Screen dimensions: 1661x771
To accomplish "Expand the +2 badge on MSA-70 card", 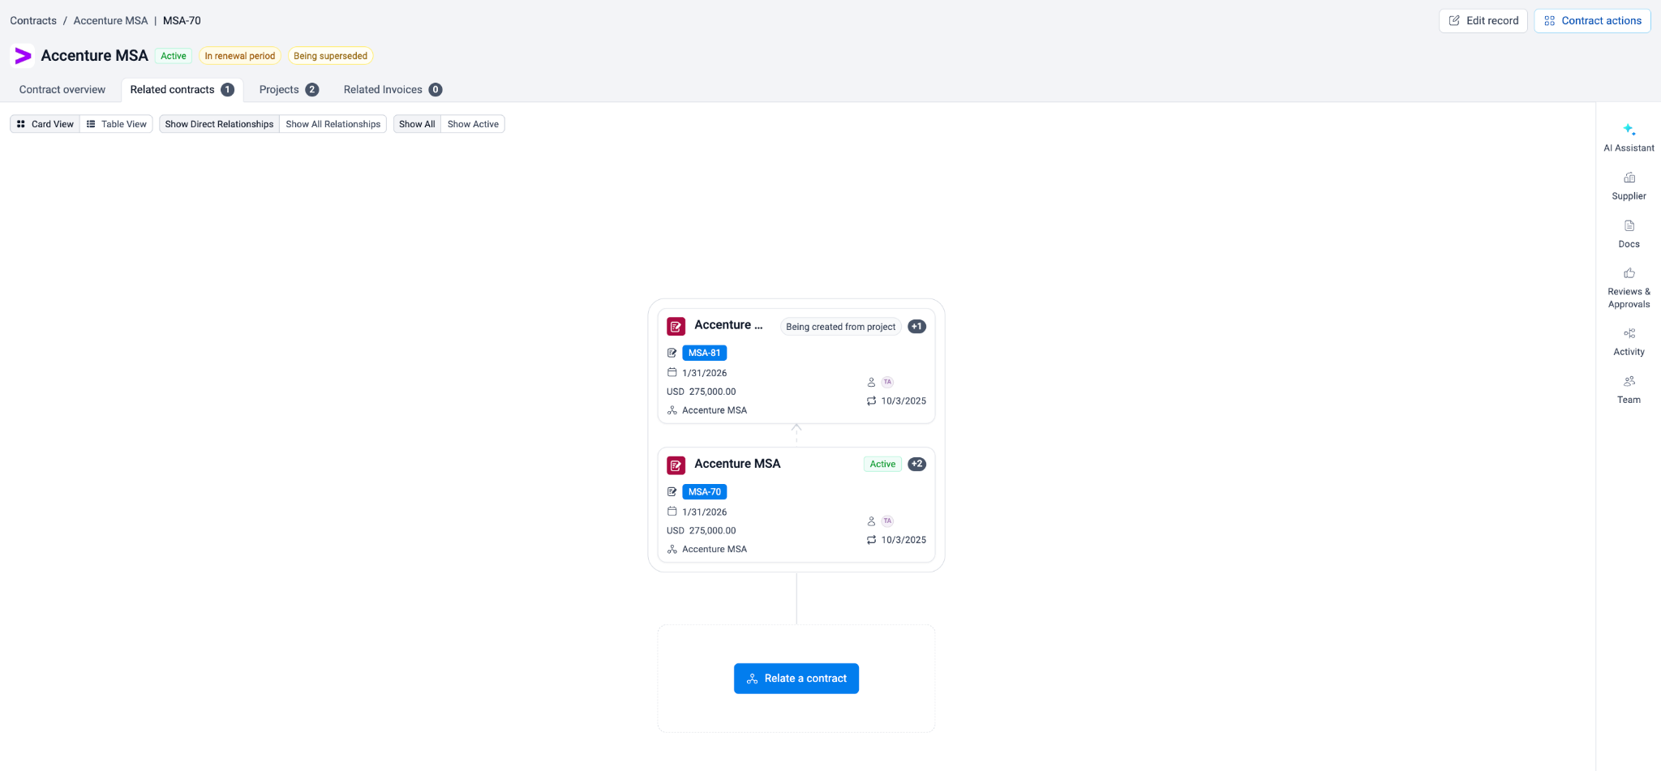I will click(x=916, y=465).
